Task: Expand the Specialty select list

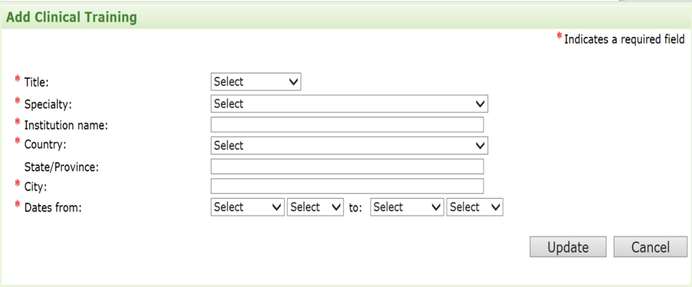Action: [x=349, y=104]
